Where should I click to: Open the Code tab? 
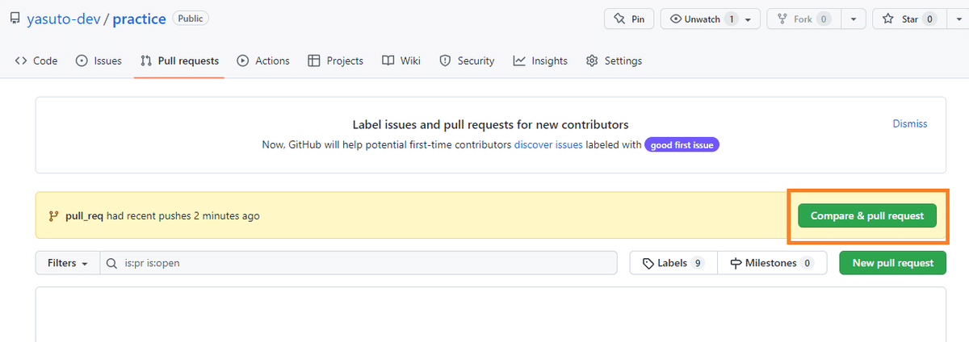tap(36, 60)
